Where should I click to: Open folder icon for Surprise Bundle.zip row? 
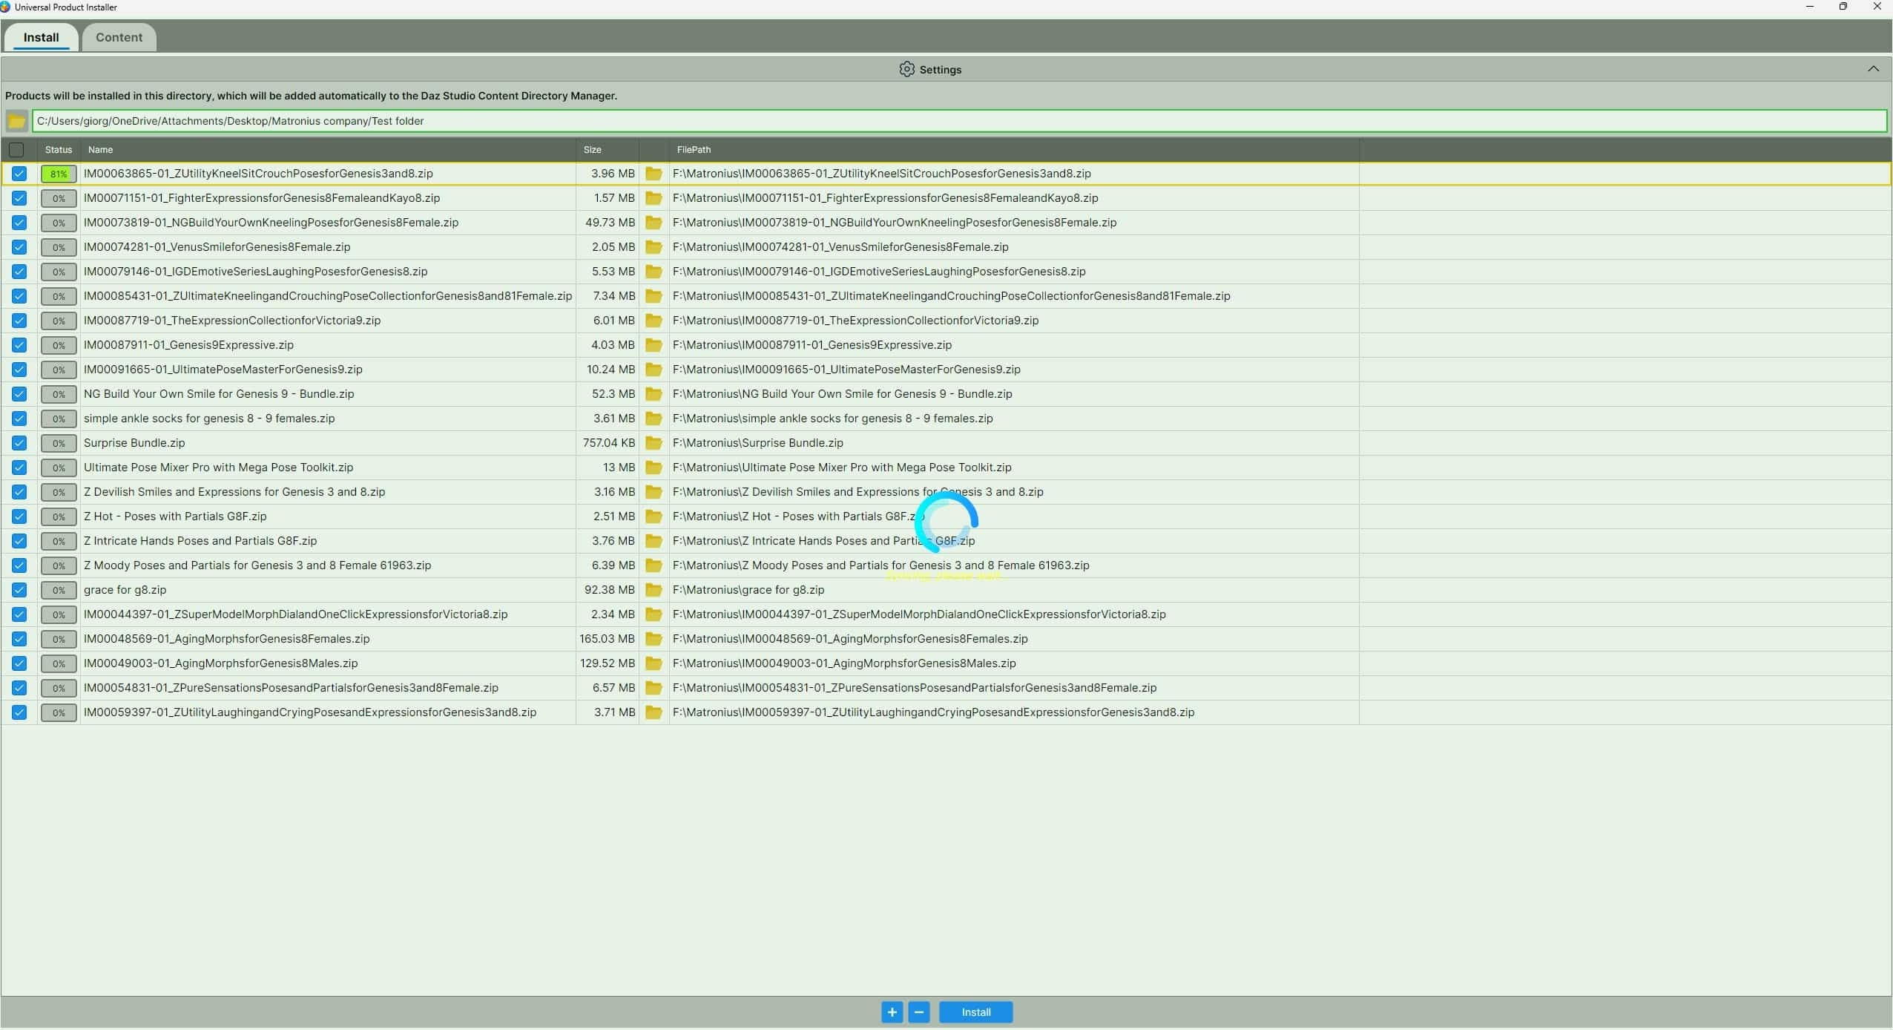click(x=653, y=443)
